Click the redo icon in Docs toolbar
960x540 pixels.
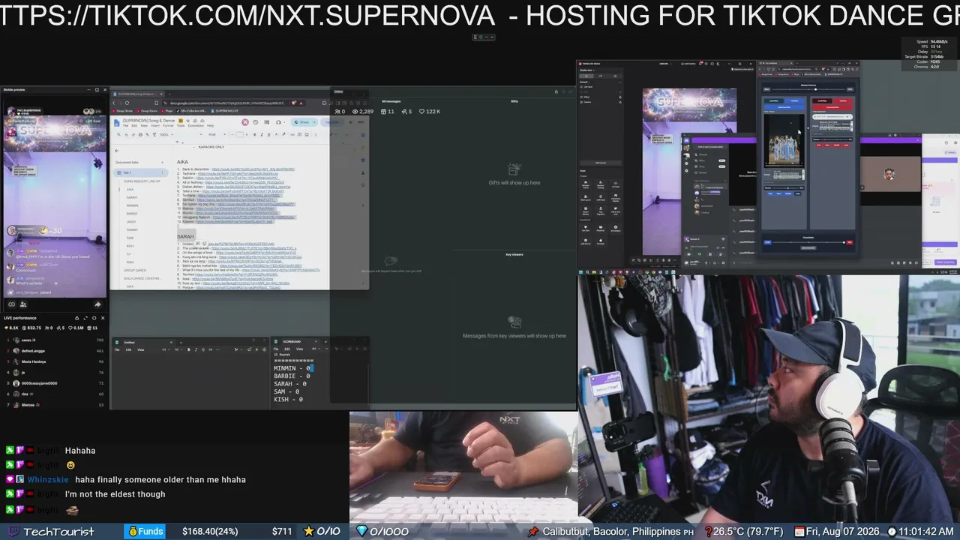(133, 135)
